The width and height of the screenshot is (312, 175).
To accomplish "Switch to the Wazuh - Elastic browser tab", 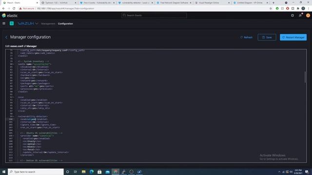I will pyautogui.click(x=20, y=3).
